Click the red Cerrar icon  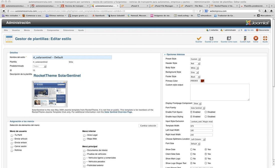pos(256,38)
